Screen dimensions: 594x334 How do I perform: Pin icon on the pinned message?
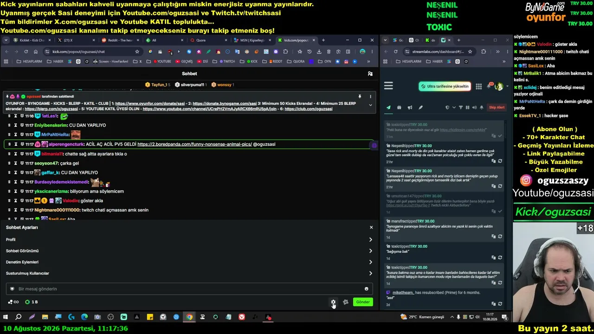360,96
